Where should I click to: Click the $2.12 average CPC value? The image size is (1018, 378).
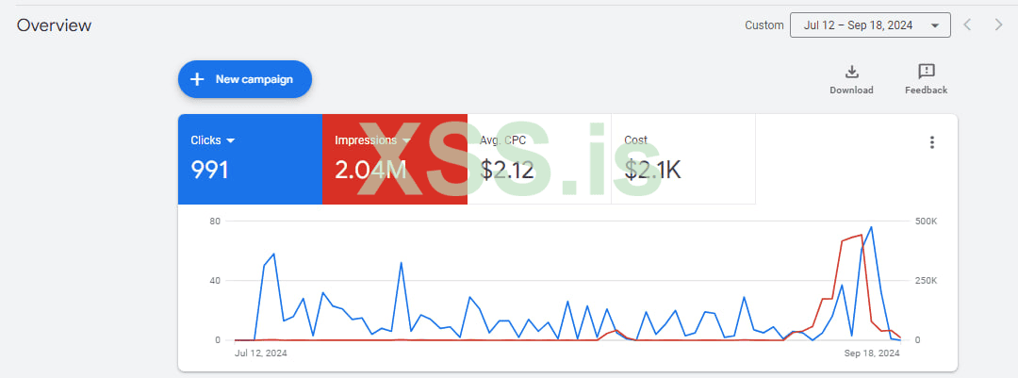tap(507, 171)
